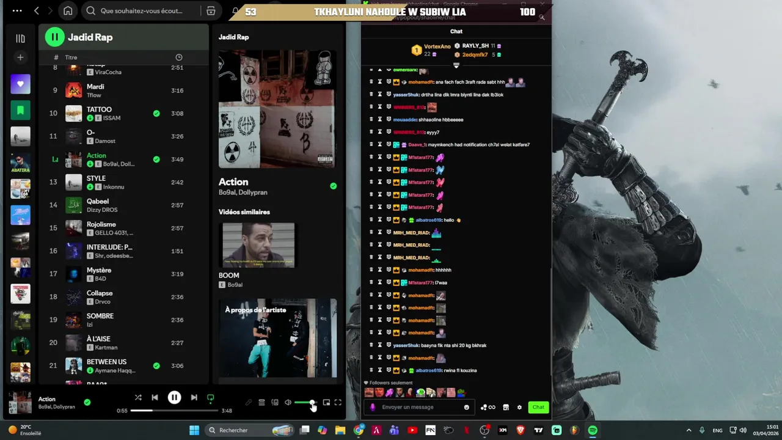Toggle saved checkmark in bottom player bar
Viewport: 782px width, 440px height.
tap(87, 402)
